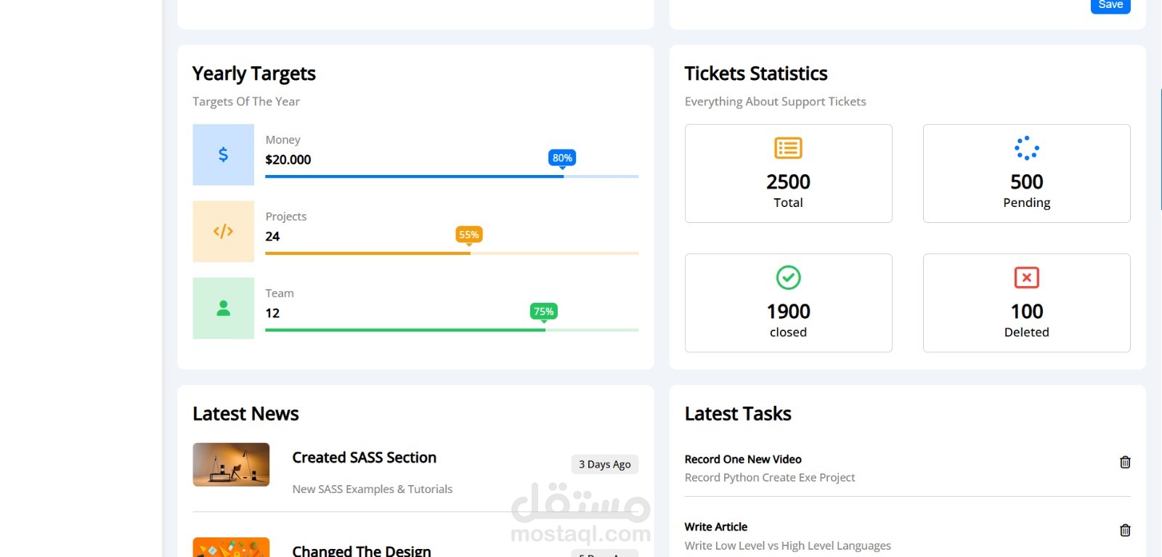Image resolution: width=1162 pixels, height=557 pixels.
Task: Click the Team 75% progress bar
Action: click(451, 330)
